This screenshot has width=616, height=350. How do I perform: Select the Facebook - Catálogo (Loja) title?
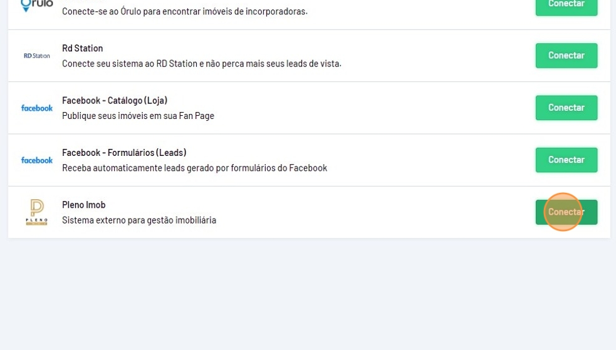click(115, 100)
